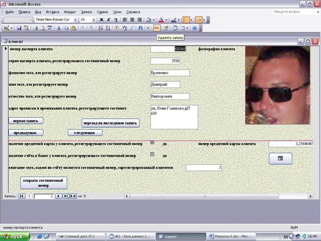The height and width of the screenshot is (241, 321).
Task: Expand the font color dropdown arrow
Action: pos(166,20)
